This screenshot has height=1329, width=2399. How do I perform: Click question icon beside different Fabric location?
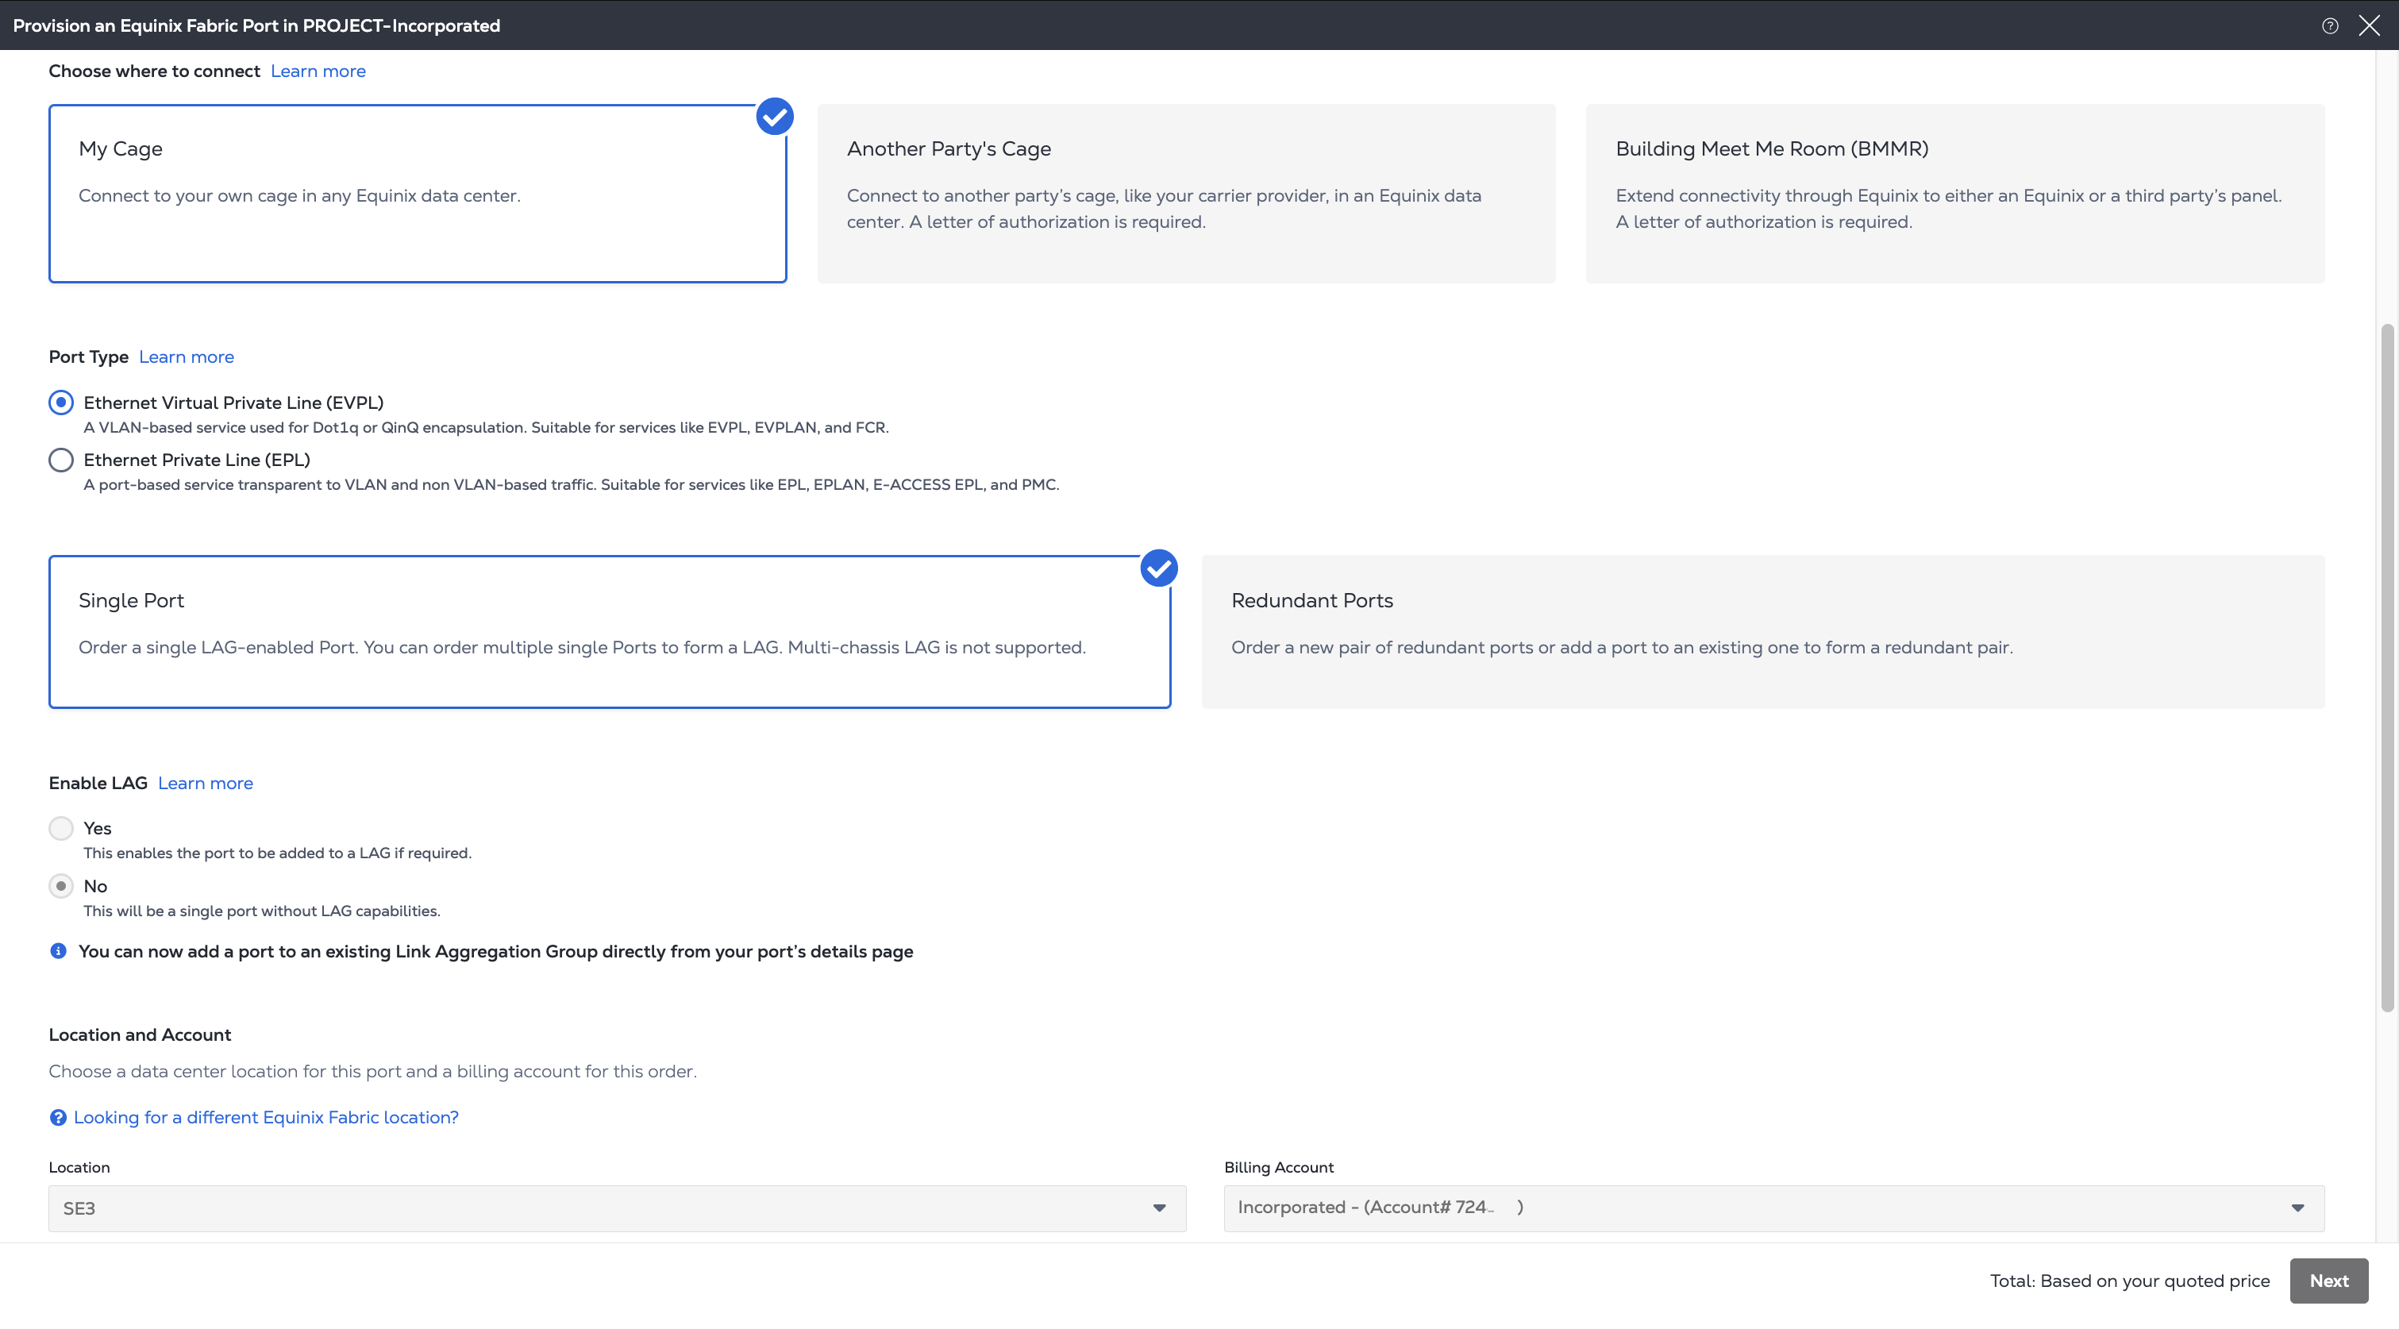coord(58,1118)
